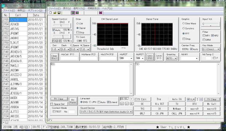
Task: Open the ファイル menu in DigitalSoundCW
Action: (54, 8)
